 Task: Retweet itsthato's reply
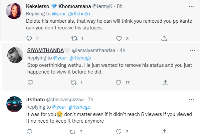click(73, 132)
